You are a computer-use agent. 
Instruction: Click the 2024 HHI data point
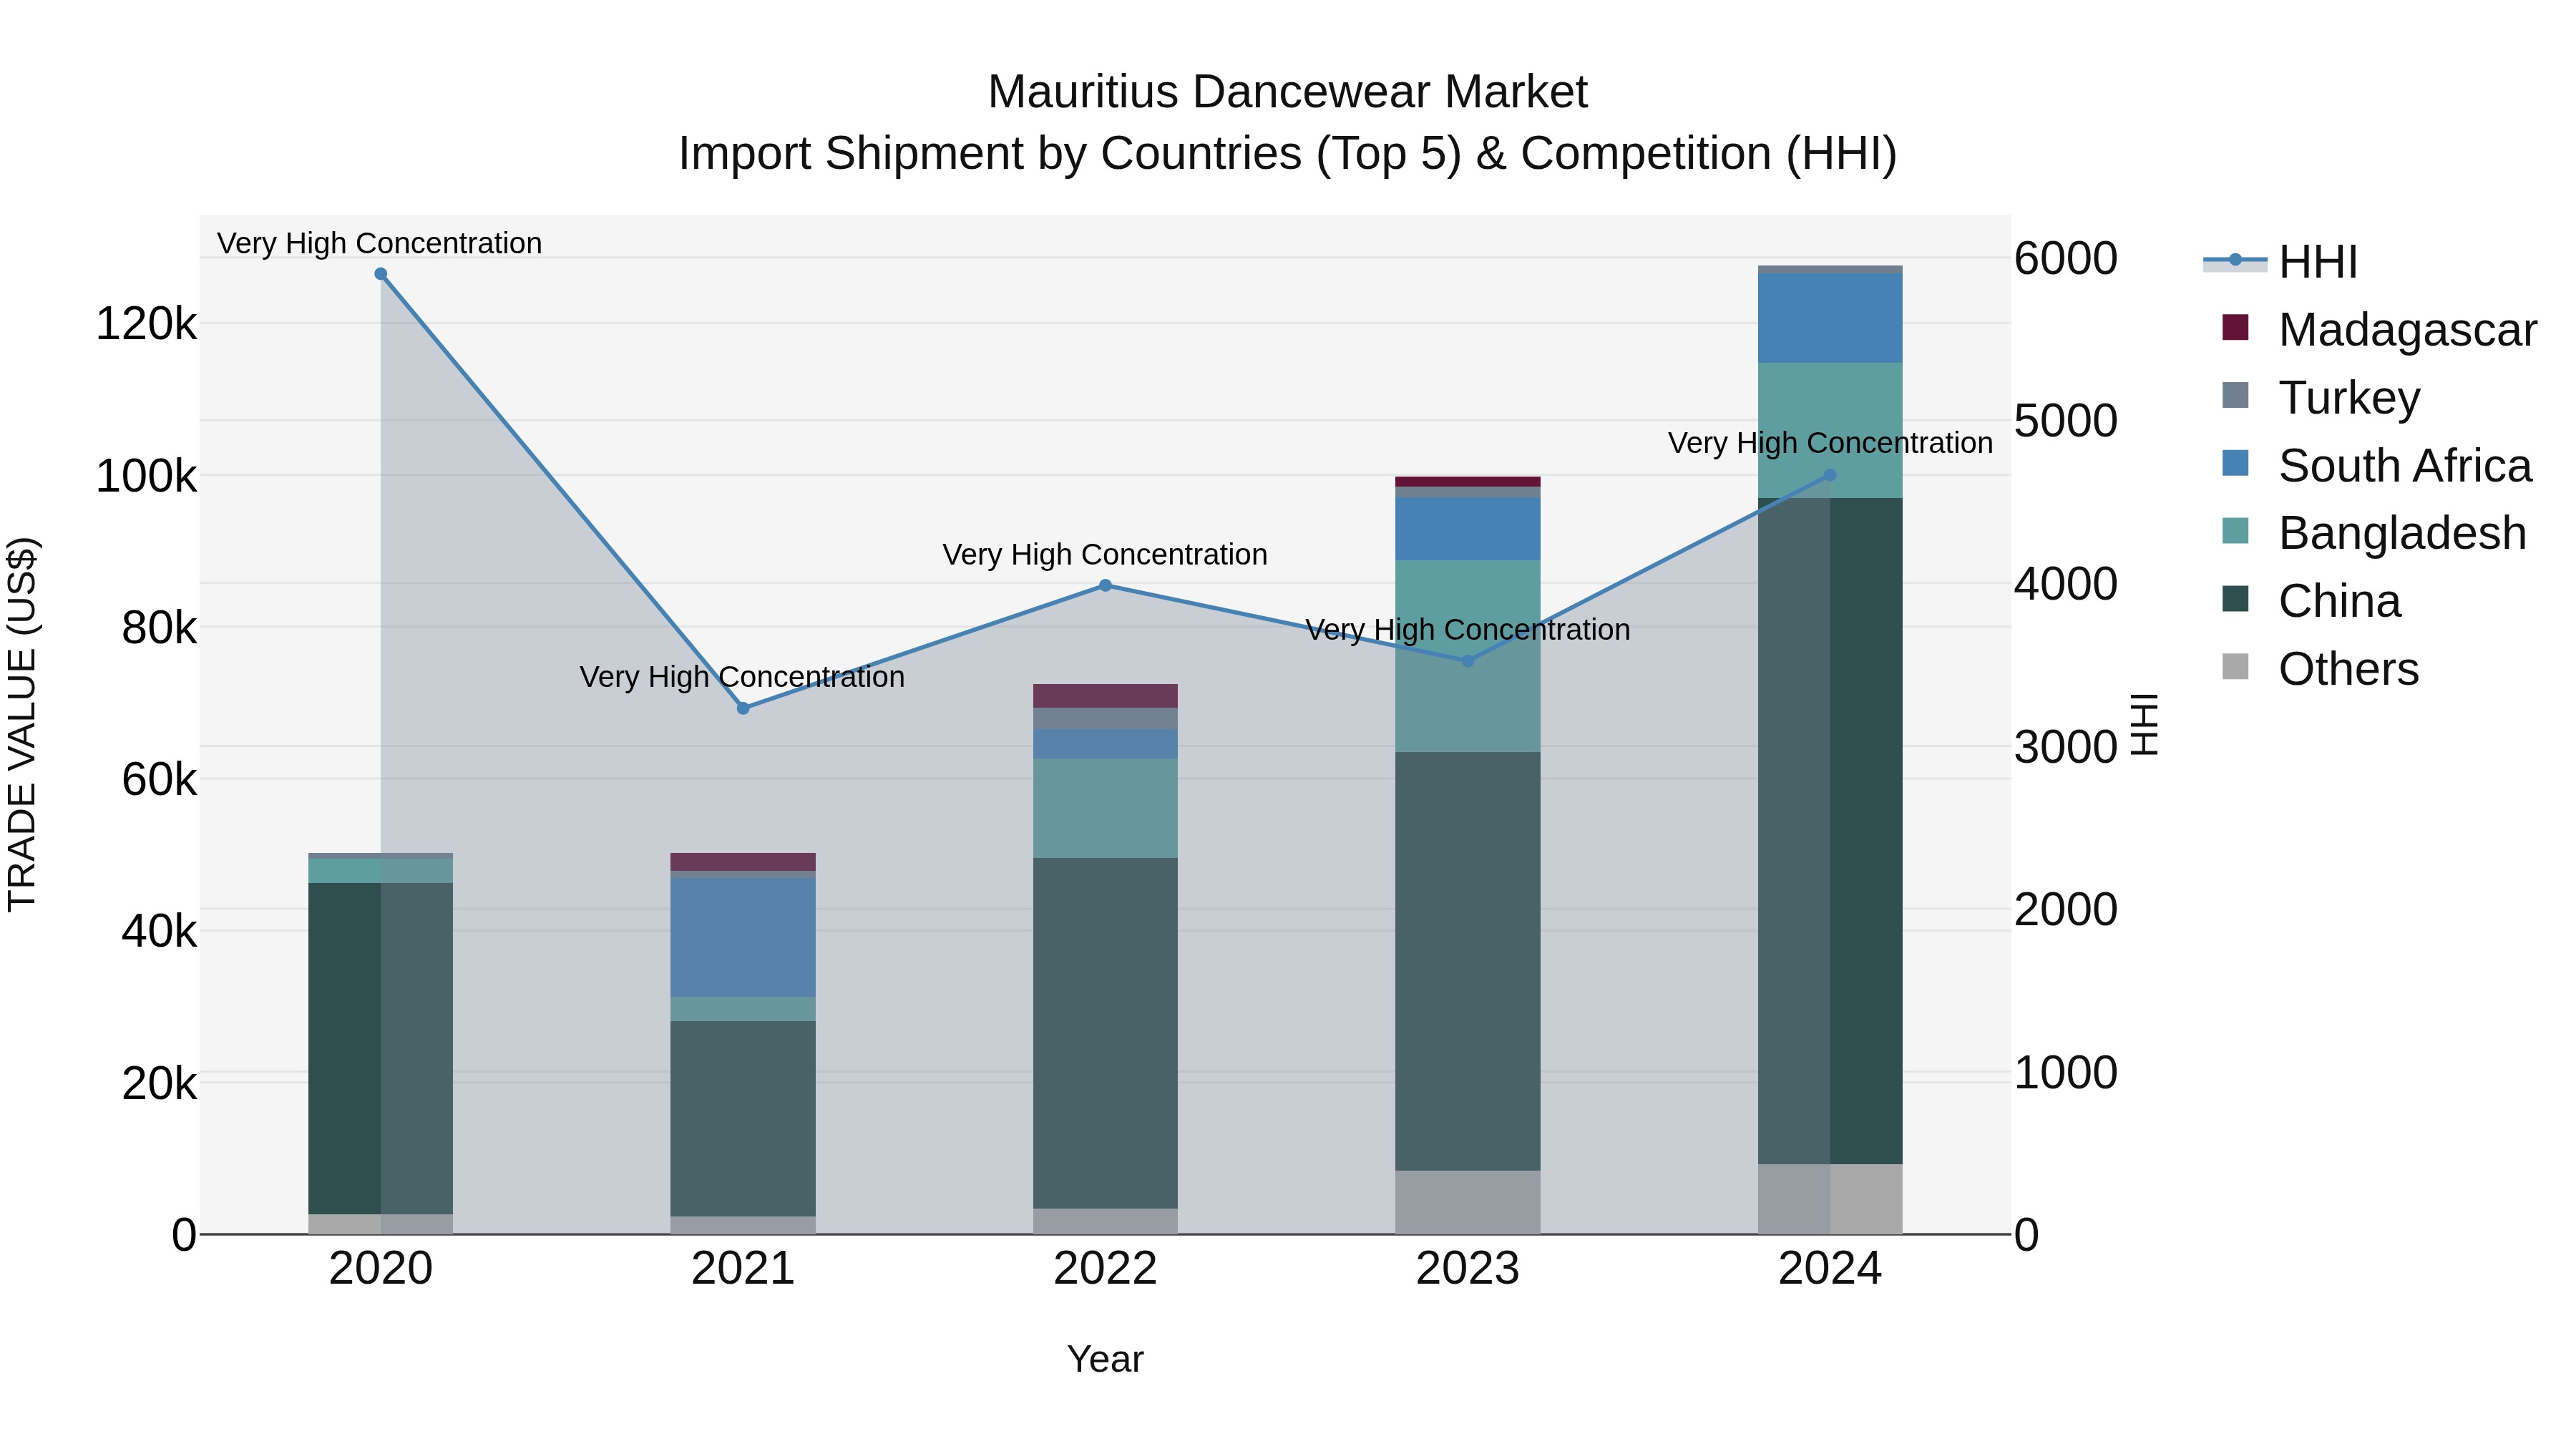point(1830,475)
